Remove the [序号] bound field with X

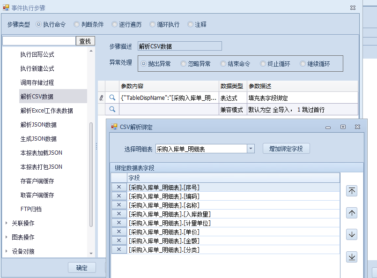click(x=119, y=187)
